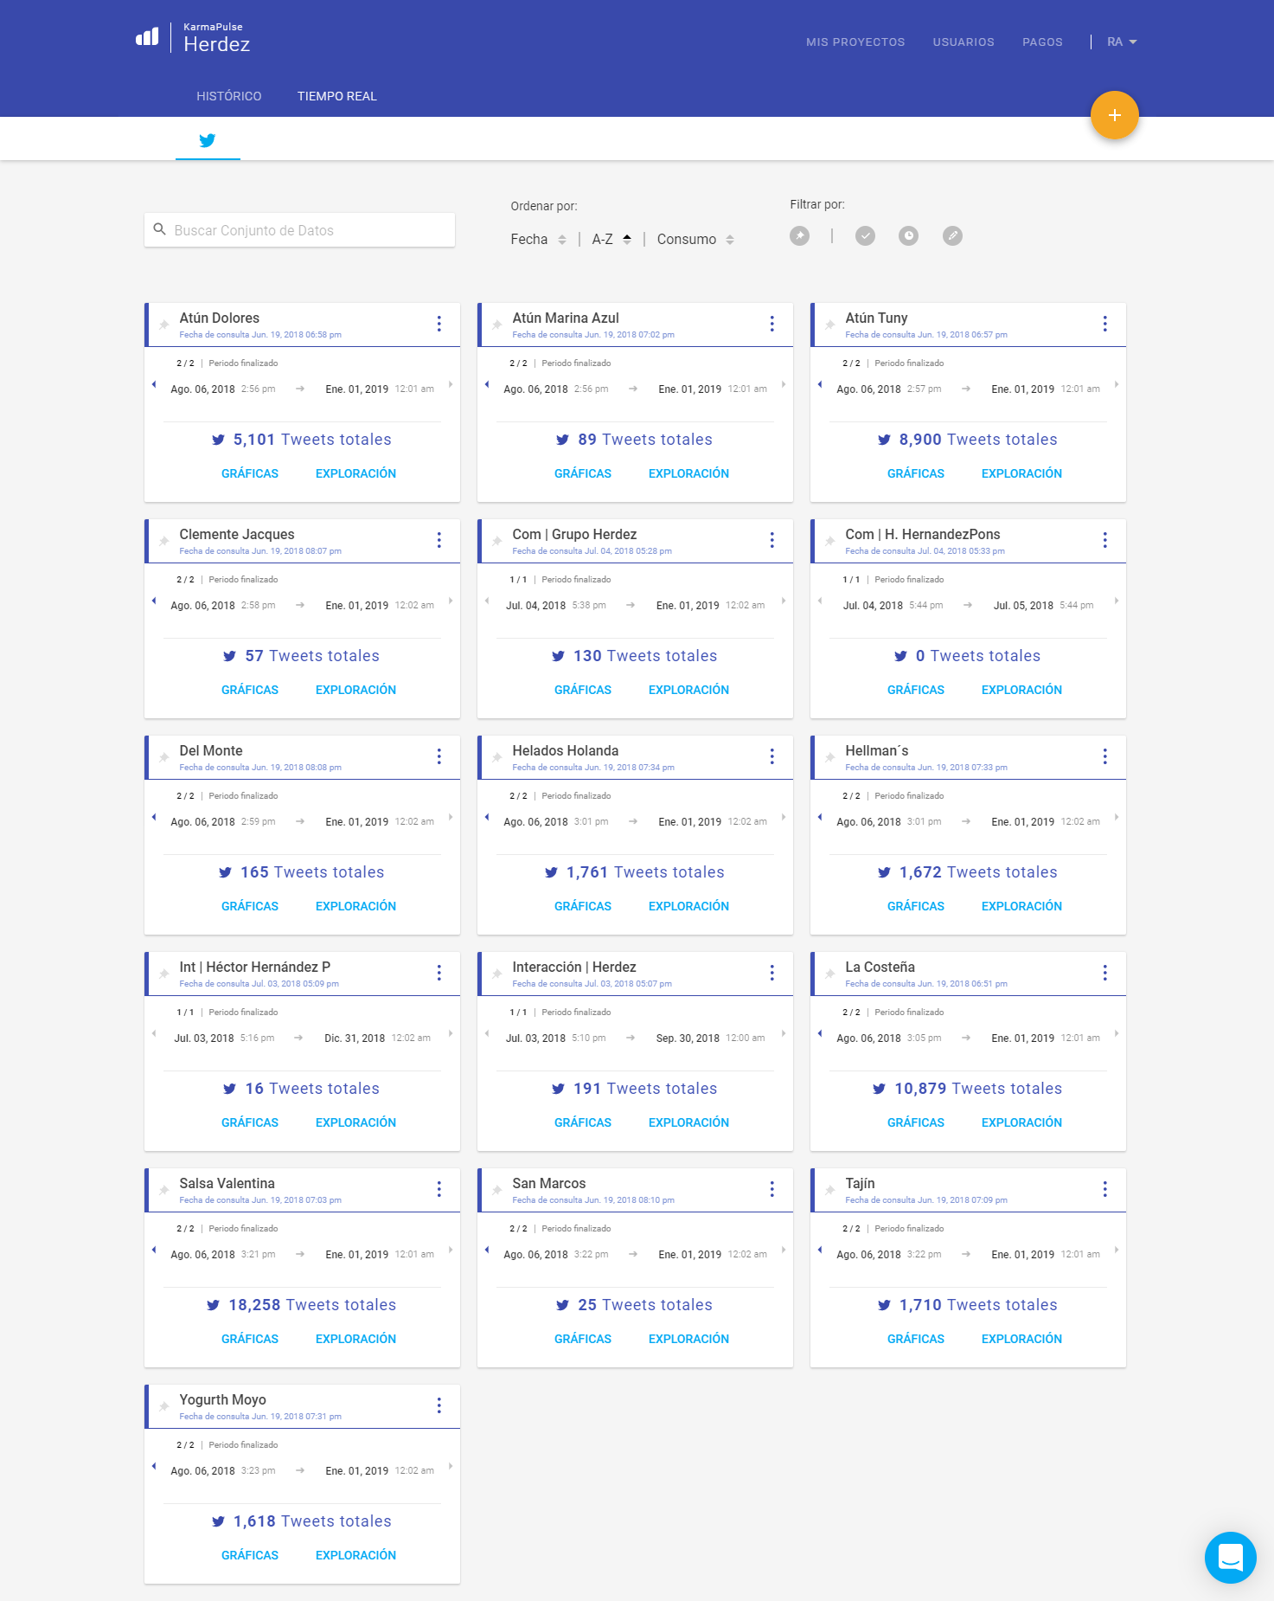Open Int | Héctor Hernández P three-dot menu
The image size is (1274, 1601).
tap(439, 973)
